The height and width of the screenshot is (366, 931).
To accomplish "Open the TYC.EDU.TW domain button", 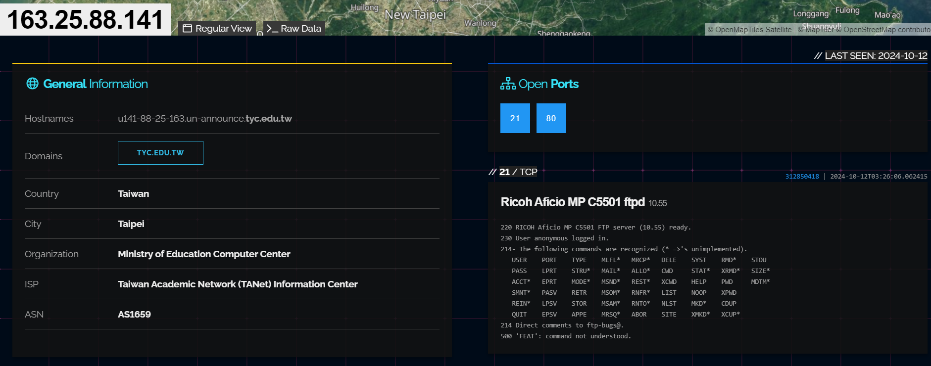I will (160, 153).
